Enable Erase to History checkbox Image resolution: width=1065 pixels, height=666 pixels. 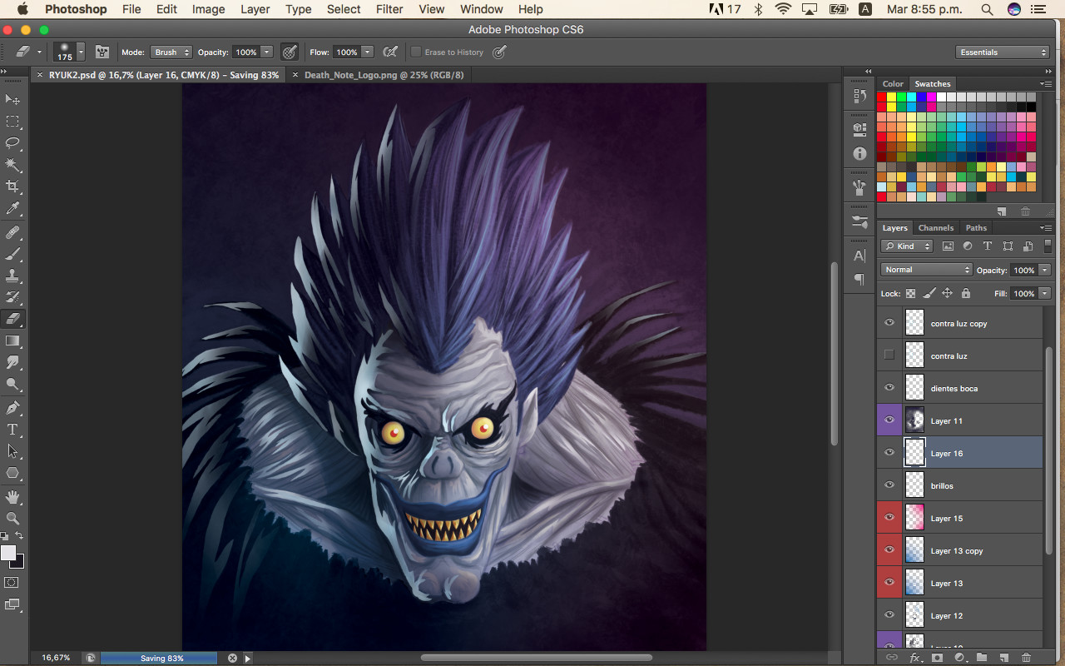tap(416, 52)
